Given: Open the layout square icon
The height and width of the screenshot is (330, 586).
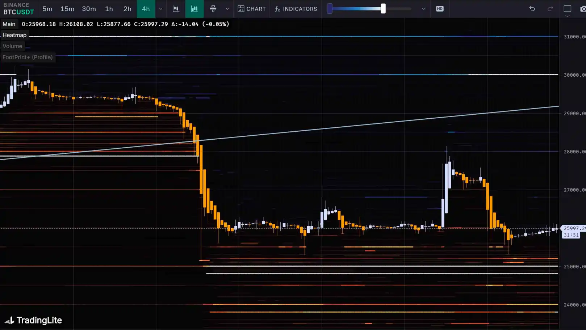Looking at the screenshot, I should [568, 9].
